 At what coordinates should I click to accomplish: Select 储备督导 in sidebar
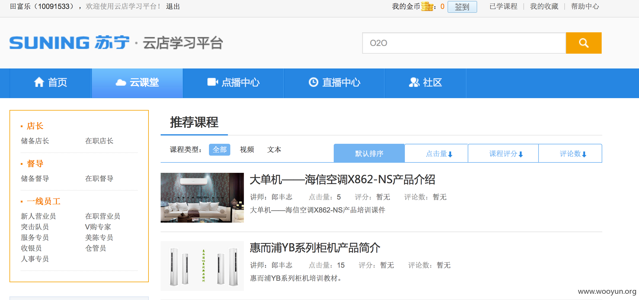pyautogui.click(x=35, y=178)
